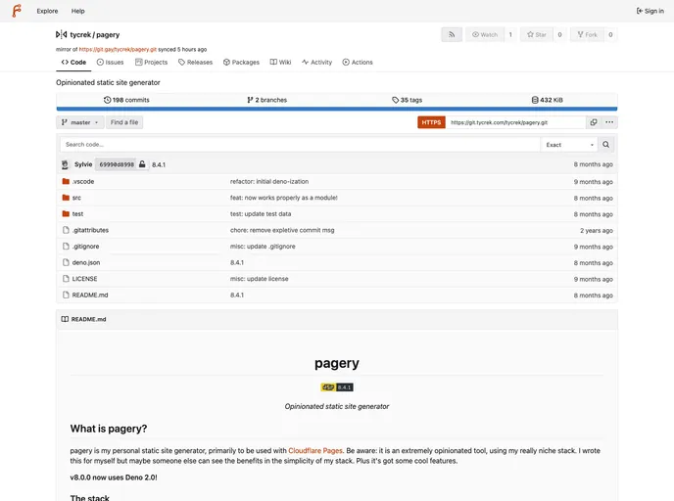Open the Packages tab
Screen dimensions: 674x501
tap(241, 63)
